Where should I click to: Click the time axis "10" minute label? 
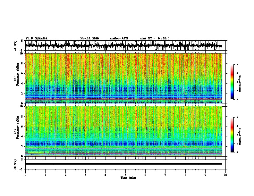(225, 175)
